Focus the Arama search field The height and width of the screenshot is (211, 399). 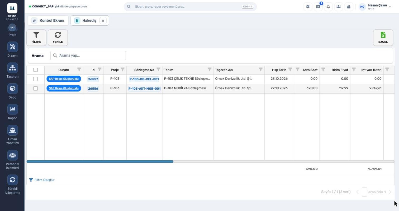pos(88,56)
